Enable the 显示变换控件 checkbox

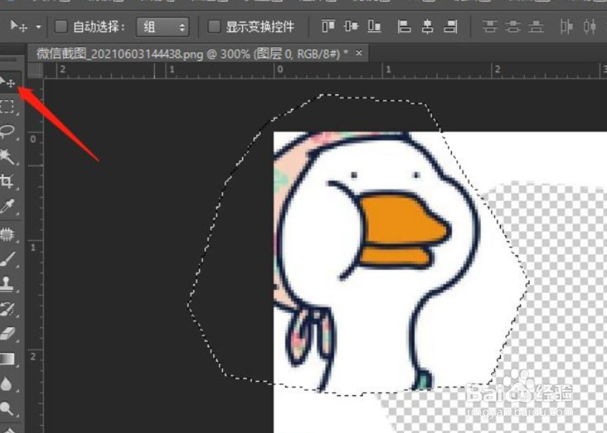click(214, 27)
